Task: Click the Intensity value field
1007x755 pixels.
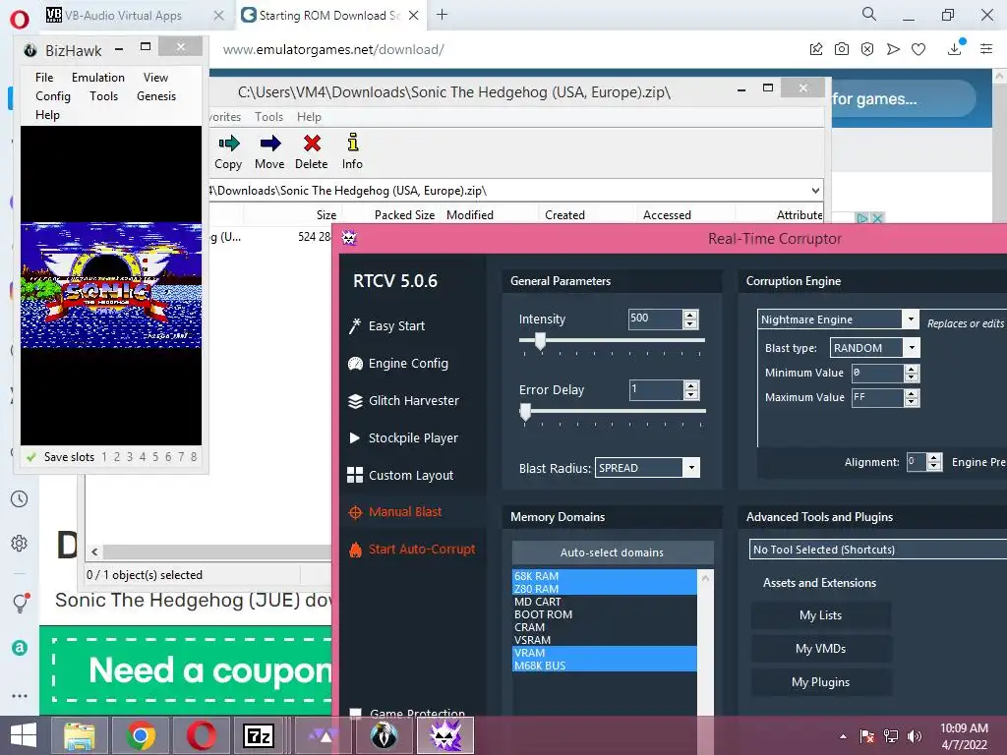Action: (x=655, y=319)
